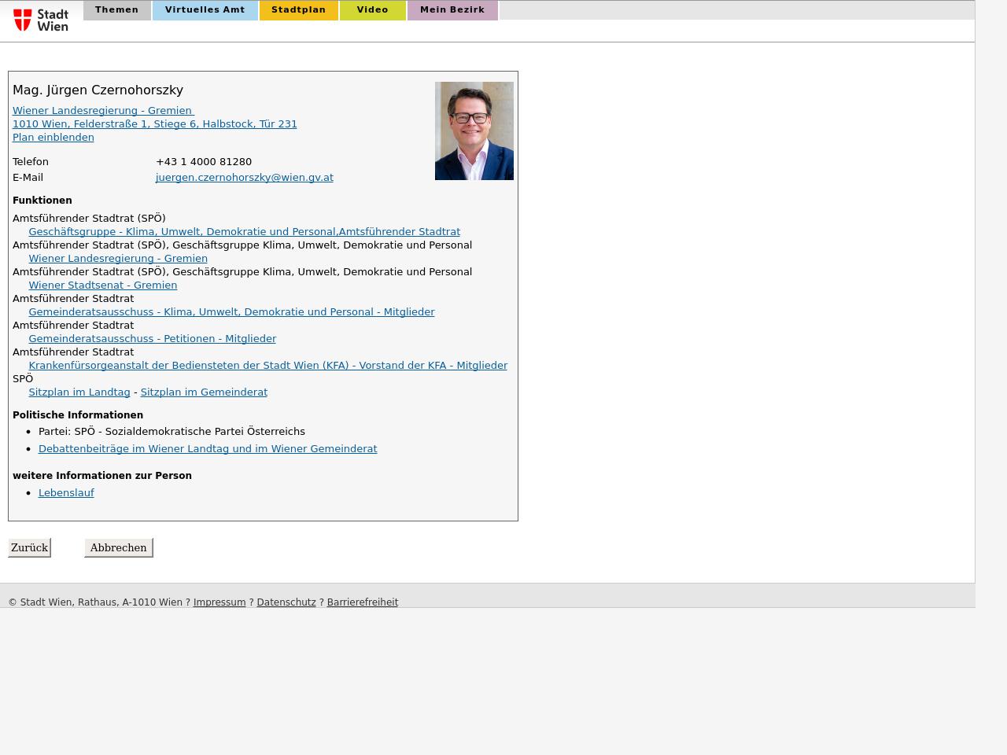Open Gemeinderatsausschuss Petitionen Mitglieder link
1007x755 pixels.
(152, 339)
